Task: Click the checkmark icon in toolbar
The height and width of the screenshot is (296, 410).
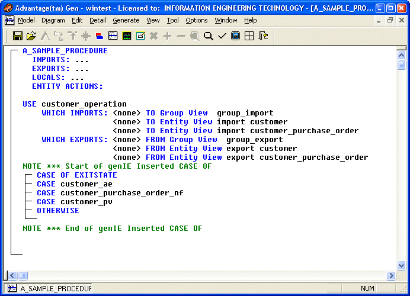Action: point(222,36)
